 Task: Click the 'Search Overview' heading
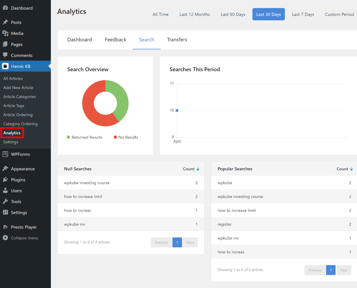tap(88, 69)
